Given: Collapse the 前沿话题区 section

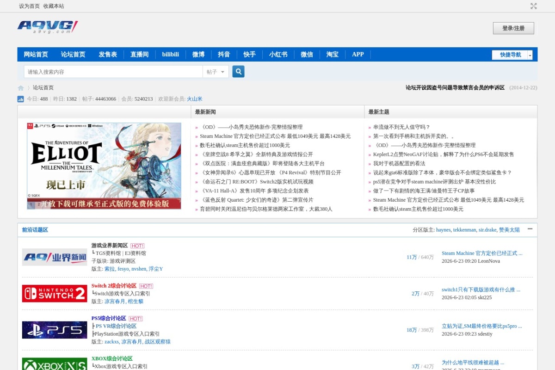Looking at the screenshot, I should tap(530, 229).
